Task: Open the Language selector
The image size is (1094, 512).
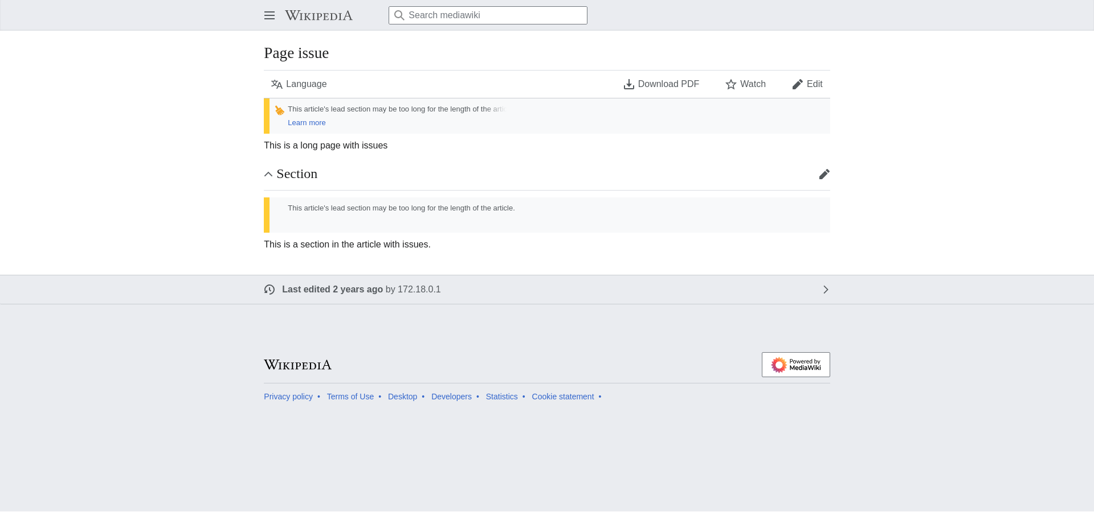Action: (299, 84)
